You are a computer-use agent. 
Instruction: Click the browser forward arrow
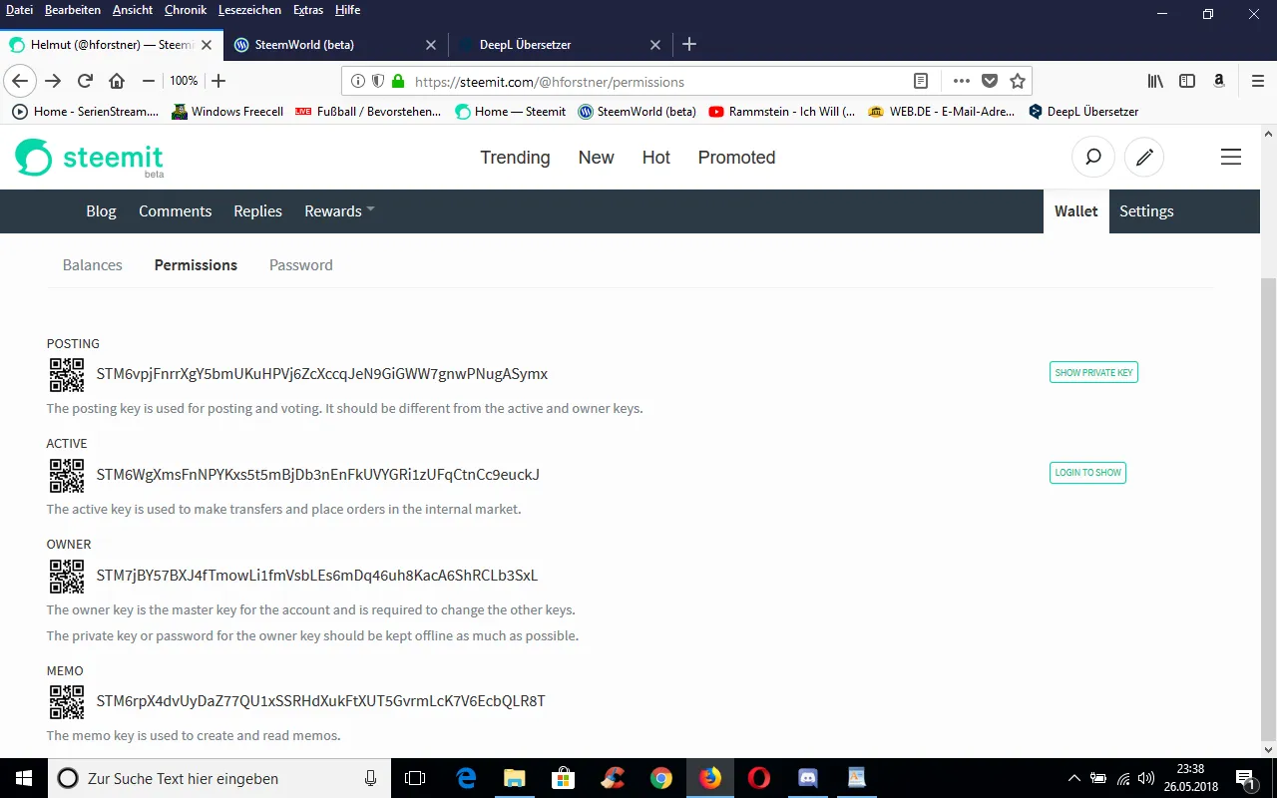coord(53,81)
